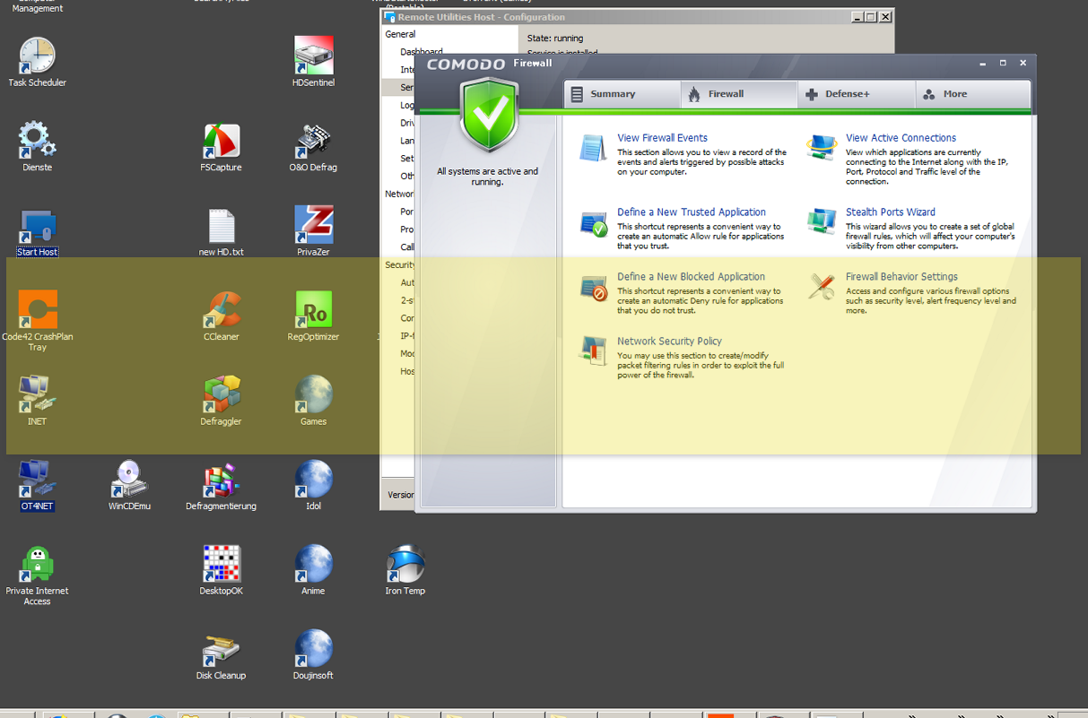The height and width of the screenshot is (718, 1088).
Task: Select the Task Scheduler desktop shortcut
Action: coord(37,56)
